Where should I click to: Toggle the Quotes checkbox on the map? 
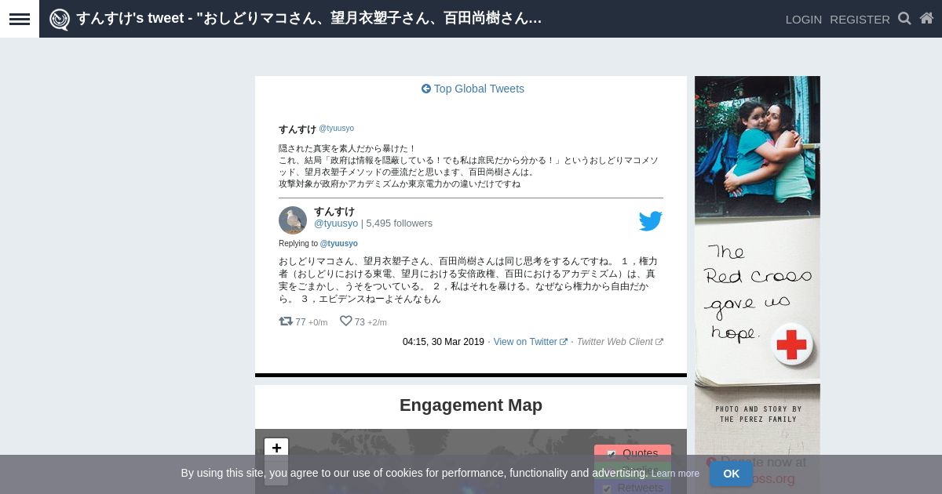(x=612, y=453)
